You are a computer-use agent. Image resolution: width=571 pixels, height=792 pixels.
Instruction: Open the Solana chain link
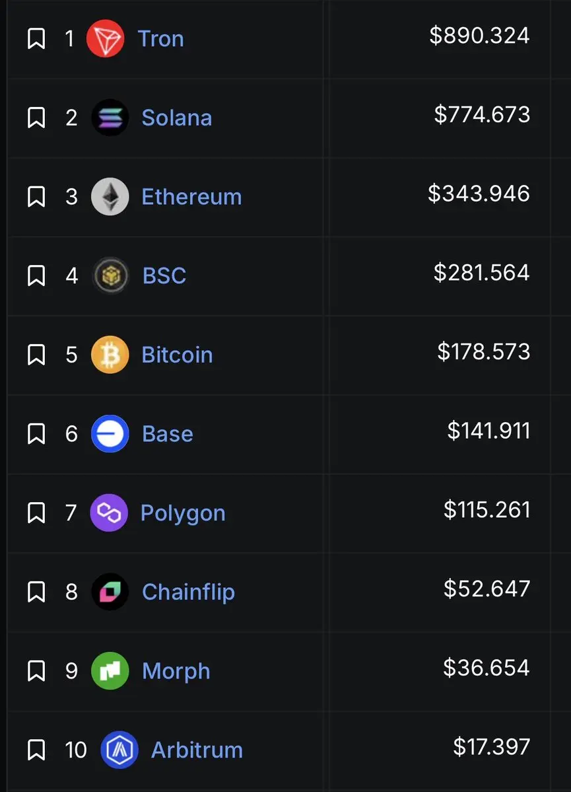pos(176,118)
